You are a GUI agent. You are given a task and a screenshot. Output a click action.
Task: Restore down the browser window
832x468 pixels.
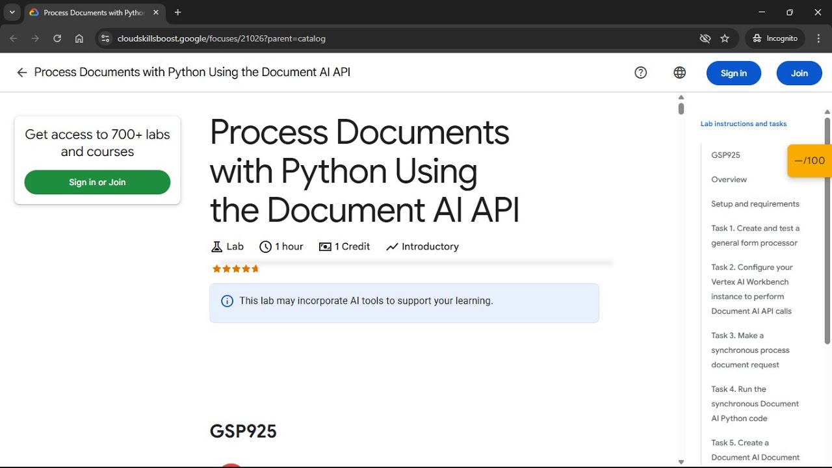point(790,12)
